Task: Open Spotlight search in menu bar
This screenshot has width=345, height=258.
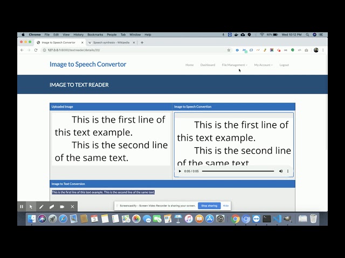Action: (x=307, y=34)
